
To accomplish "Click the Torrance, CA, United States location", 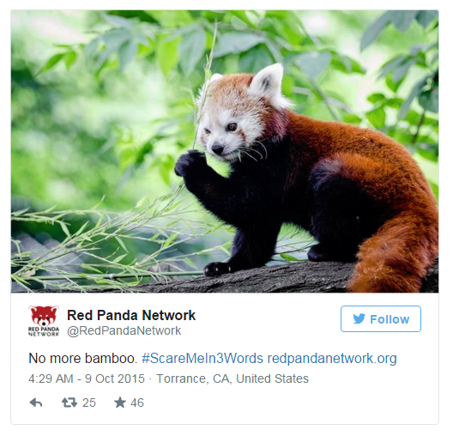I will tap(233, 378).
